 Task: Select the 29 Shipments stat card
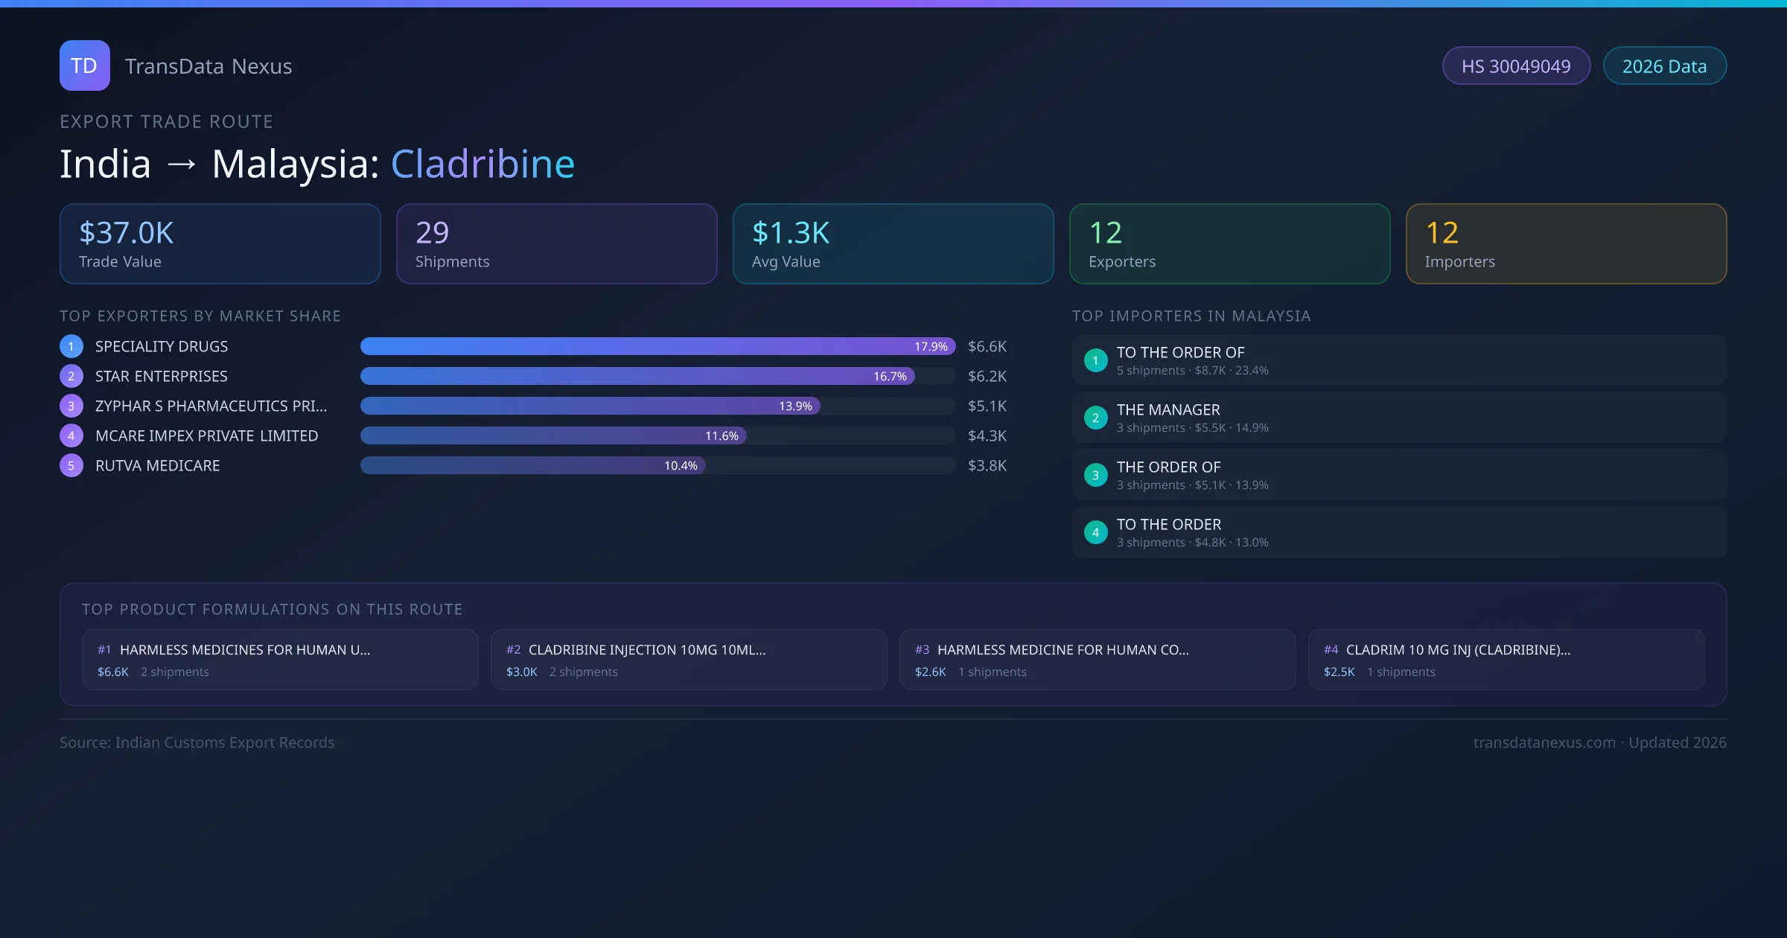coord(556,244)
